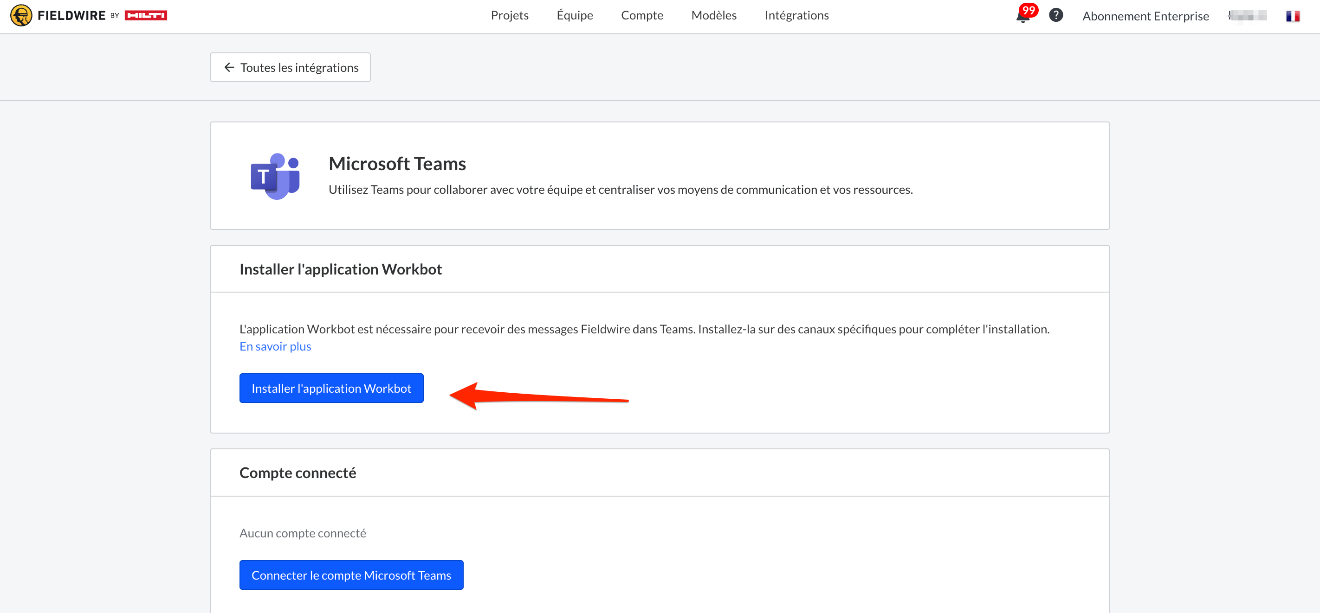
Task: Open the help question mark icon
Action: pos(1055,15)
